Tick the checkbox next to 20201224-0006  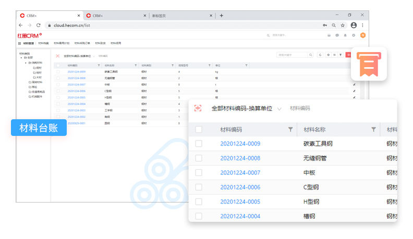[x=199, y=187]
